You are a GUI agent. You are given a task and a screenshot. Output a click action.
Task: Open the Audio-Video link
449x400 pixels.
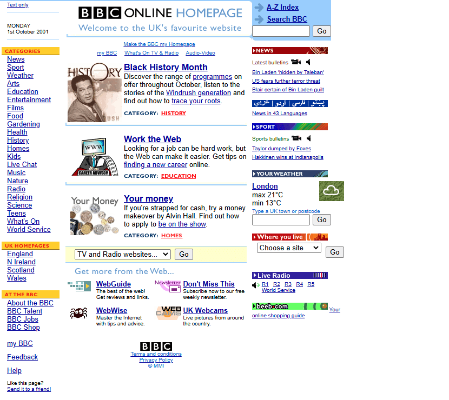pyautogui.click(x=201, y=53)
